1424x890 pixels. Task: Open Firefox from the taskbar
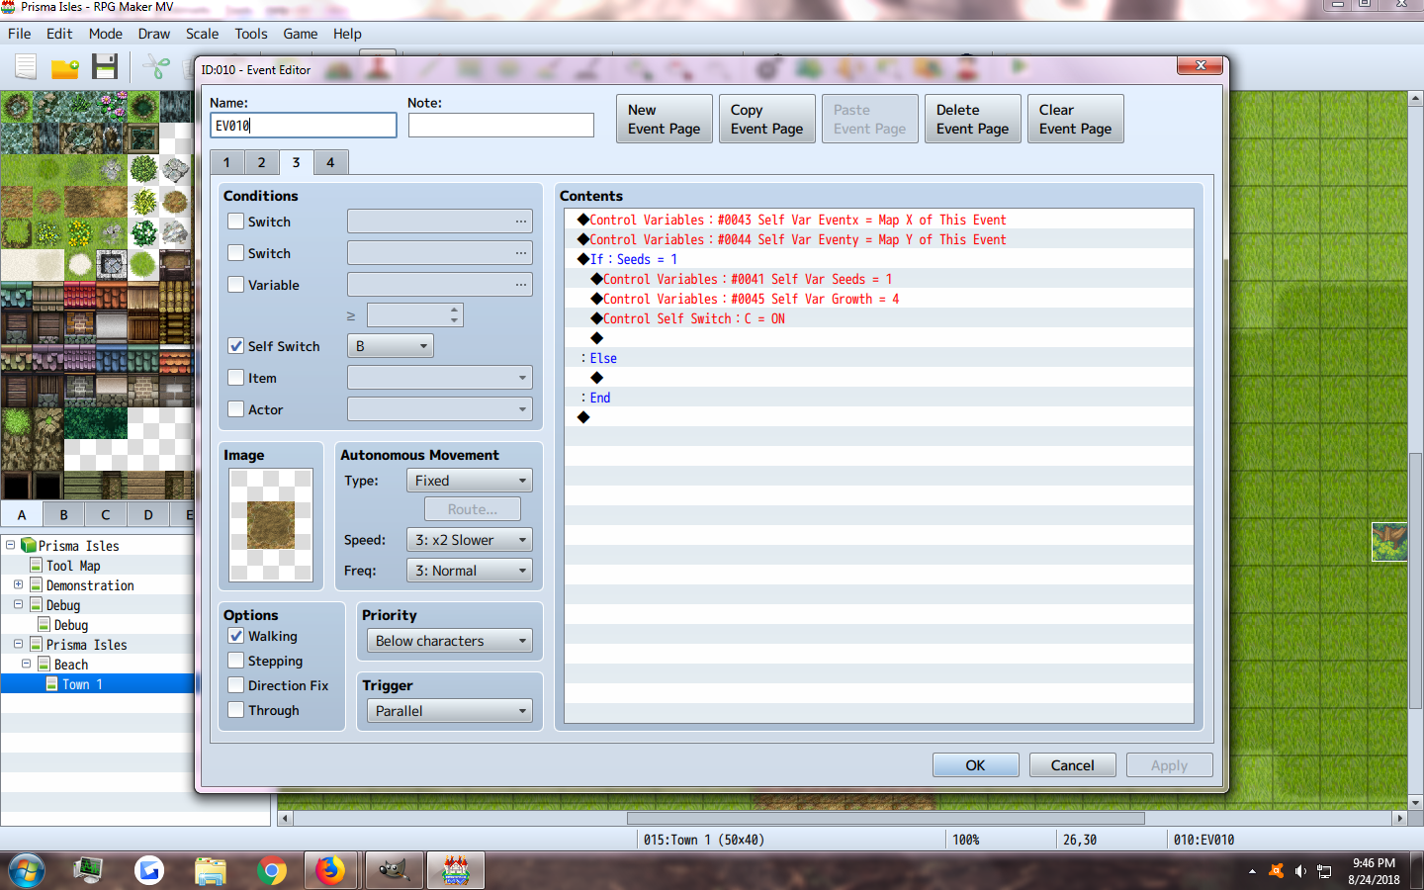[x=330, y=870]
